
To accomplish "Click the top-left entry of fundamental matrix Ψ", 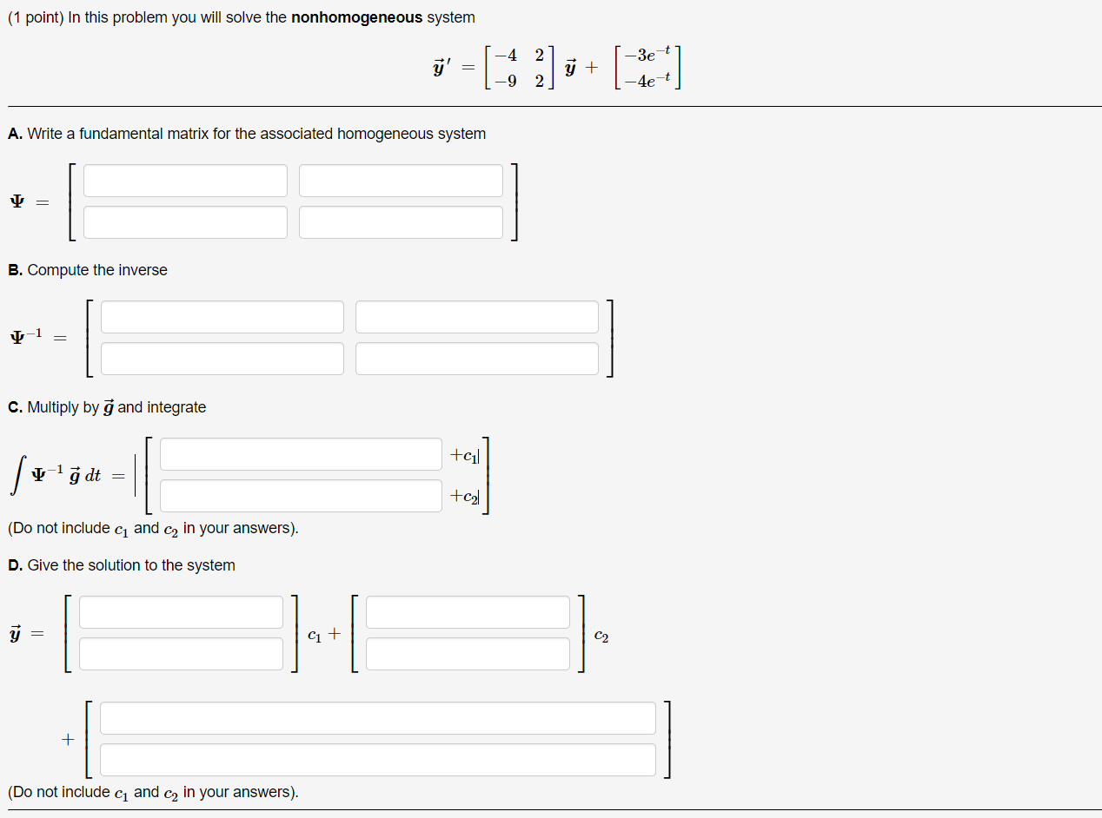I will tap(184, 180).
